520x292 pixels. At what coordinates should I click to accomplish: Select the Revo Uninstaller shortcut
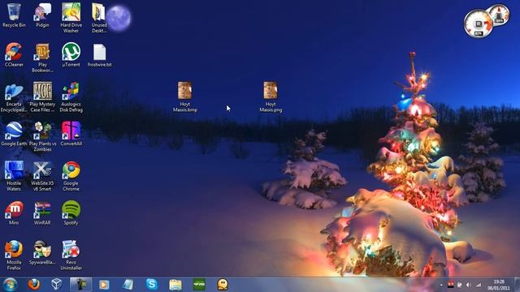(x=71, y=255)
